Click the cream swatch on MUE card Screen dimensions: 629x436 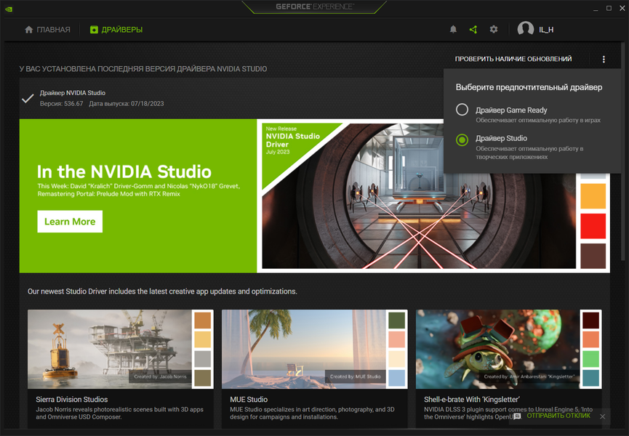point(397,359)
